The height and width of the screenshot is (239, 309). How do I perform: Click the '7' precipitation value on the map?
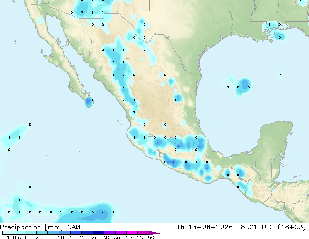pos(103,212)
